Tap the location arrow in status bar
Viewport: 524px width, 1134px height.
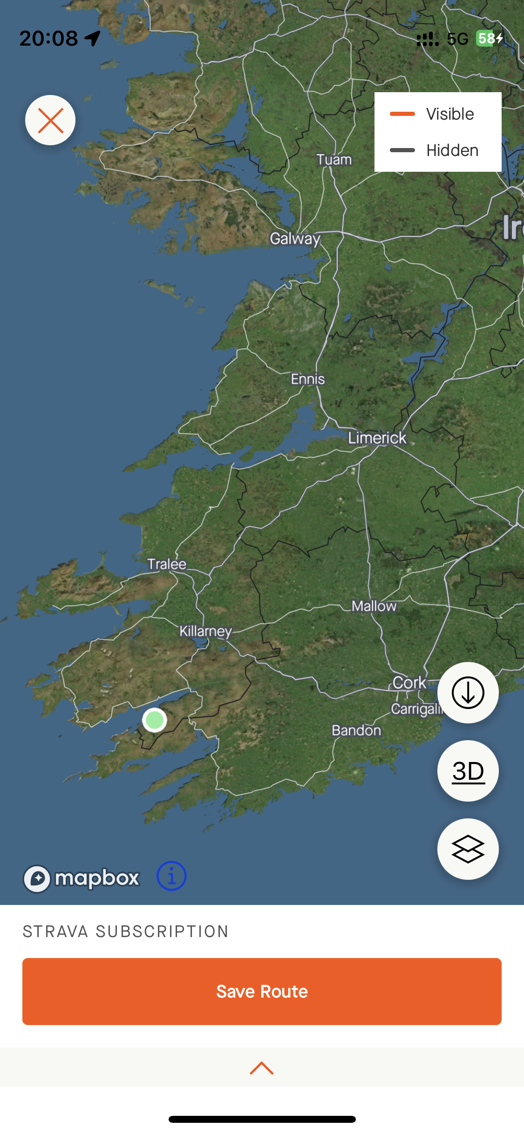coord(93,38)
